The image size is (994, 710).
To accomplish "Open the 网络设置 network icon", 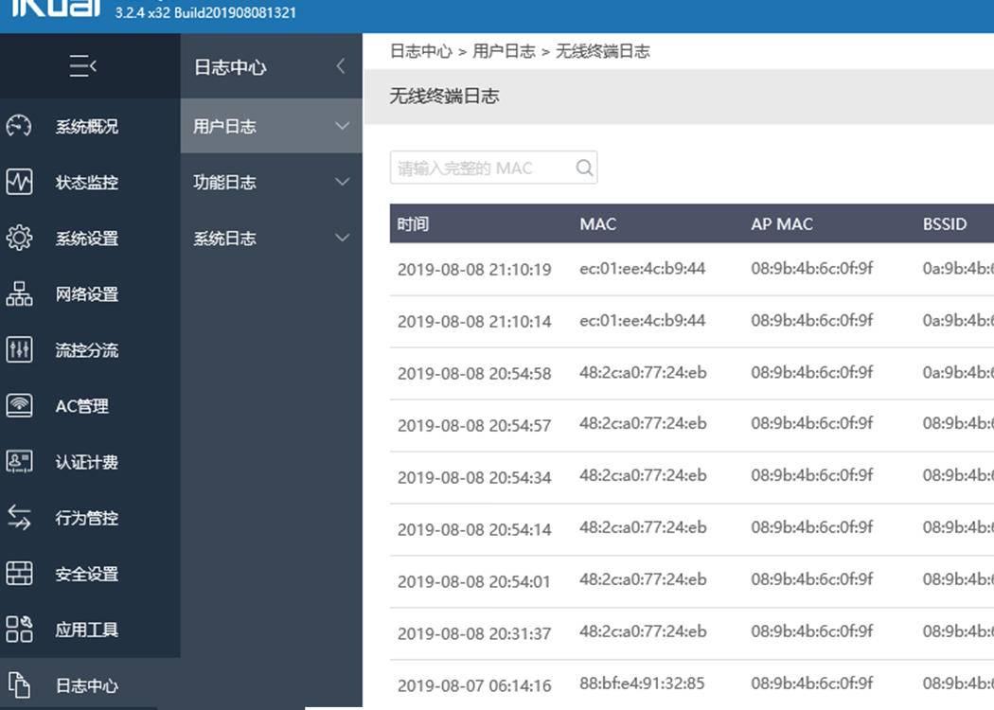I will (18, 293).
